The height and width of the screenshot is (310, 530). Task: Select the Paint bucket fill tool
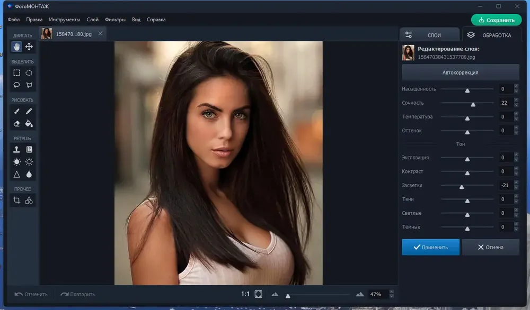(x=29, y=123)
